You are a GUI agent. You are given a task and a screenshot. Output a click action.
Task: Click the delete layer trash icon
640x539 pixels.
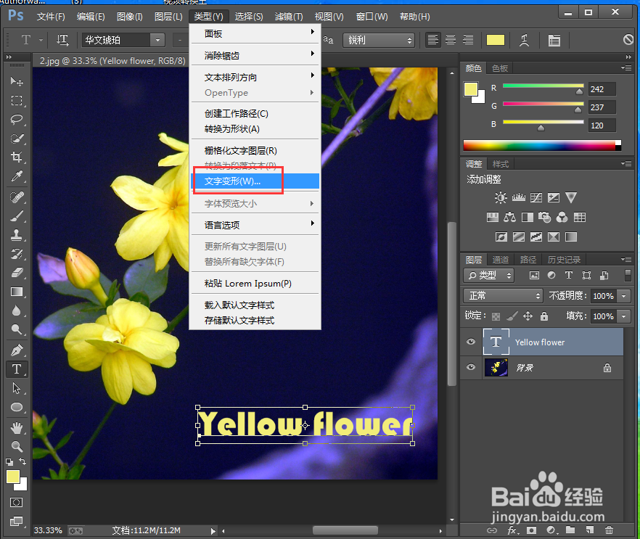pos(609,530)
